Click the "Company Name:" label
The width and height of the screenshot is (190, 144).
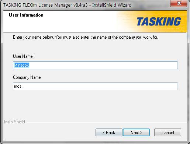pyautogui.click(x=27, y=77)
